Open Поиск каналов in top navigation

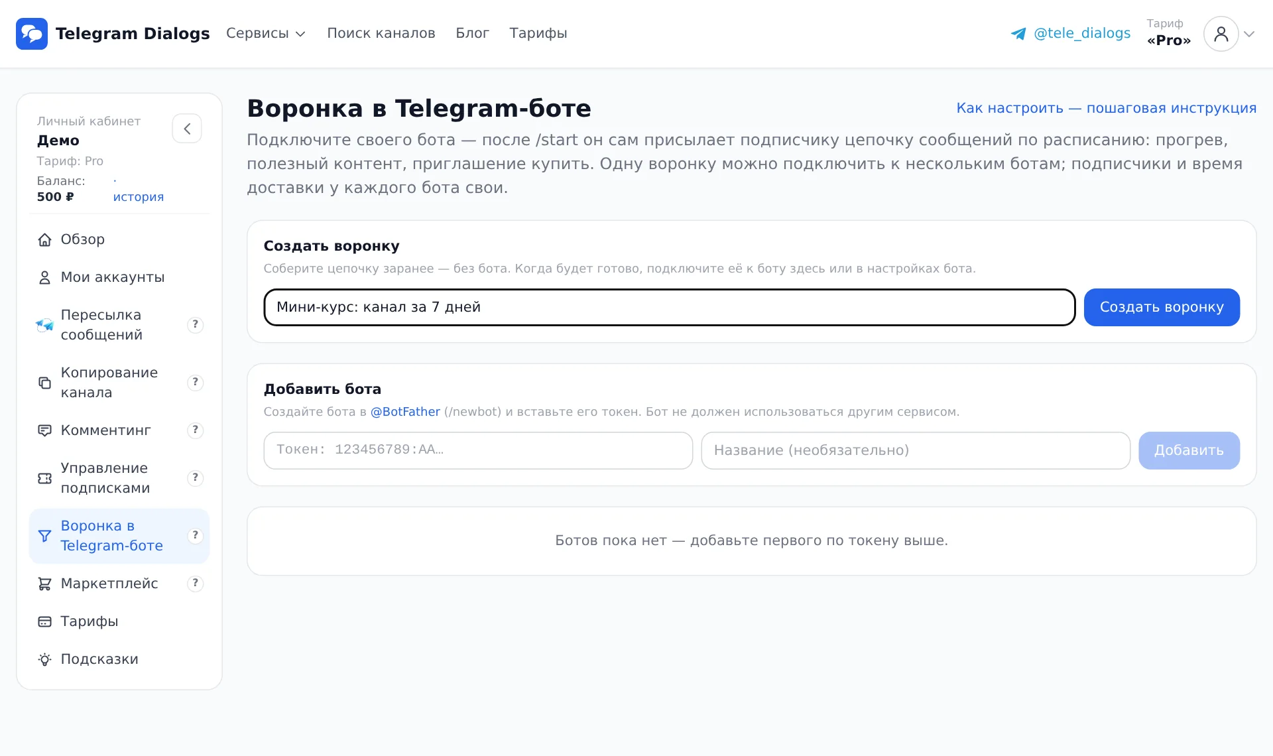point(381,34)
